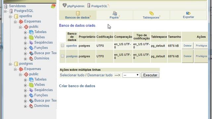Click the Funções icon under postgres
Viewport: 212px width, 119px height.
[x=31, y=96]
